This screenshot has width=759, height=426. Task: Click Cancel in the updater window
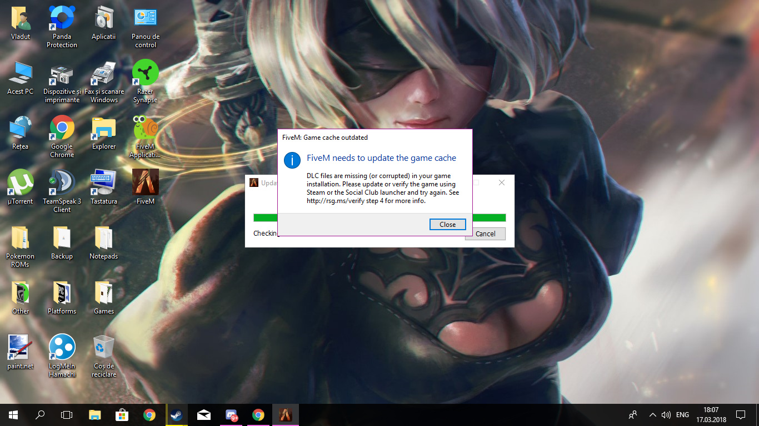pos(485,234)
